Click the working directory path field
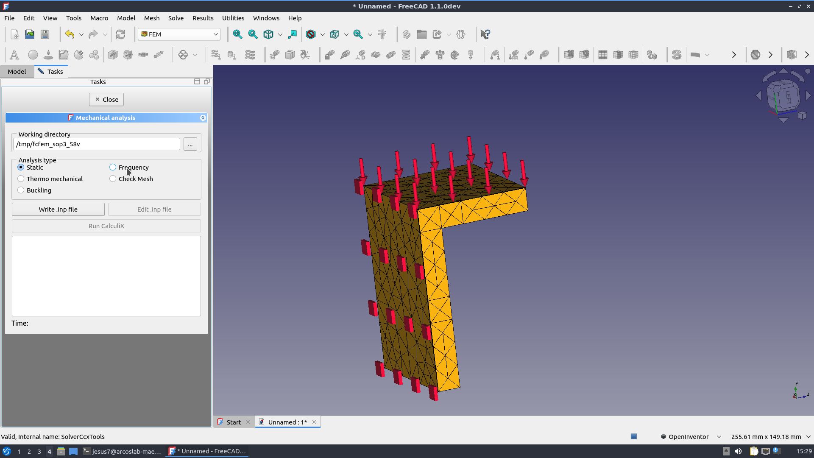814x458 pixels. click(97, 144)
